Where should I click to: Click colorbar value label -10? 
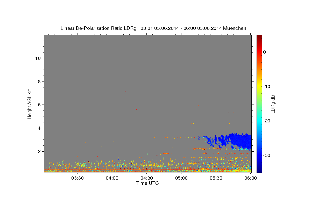point(266,86)
